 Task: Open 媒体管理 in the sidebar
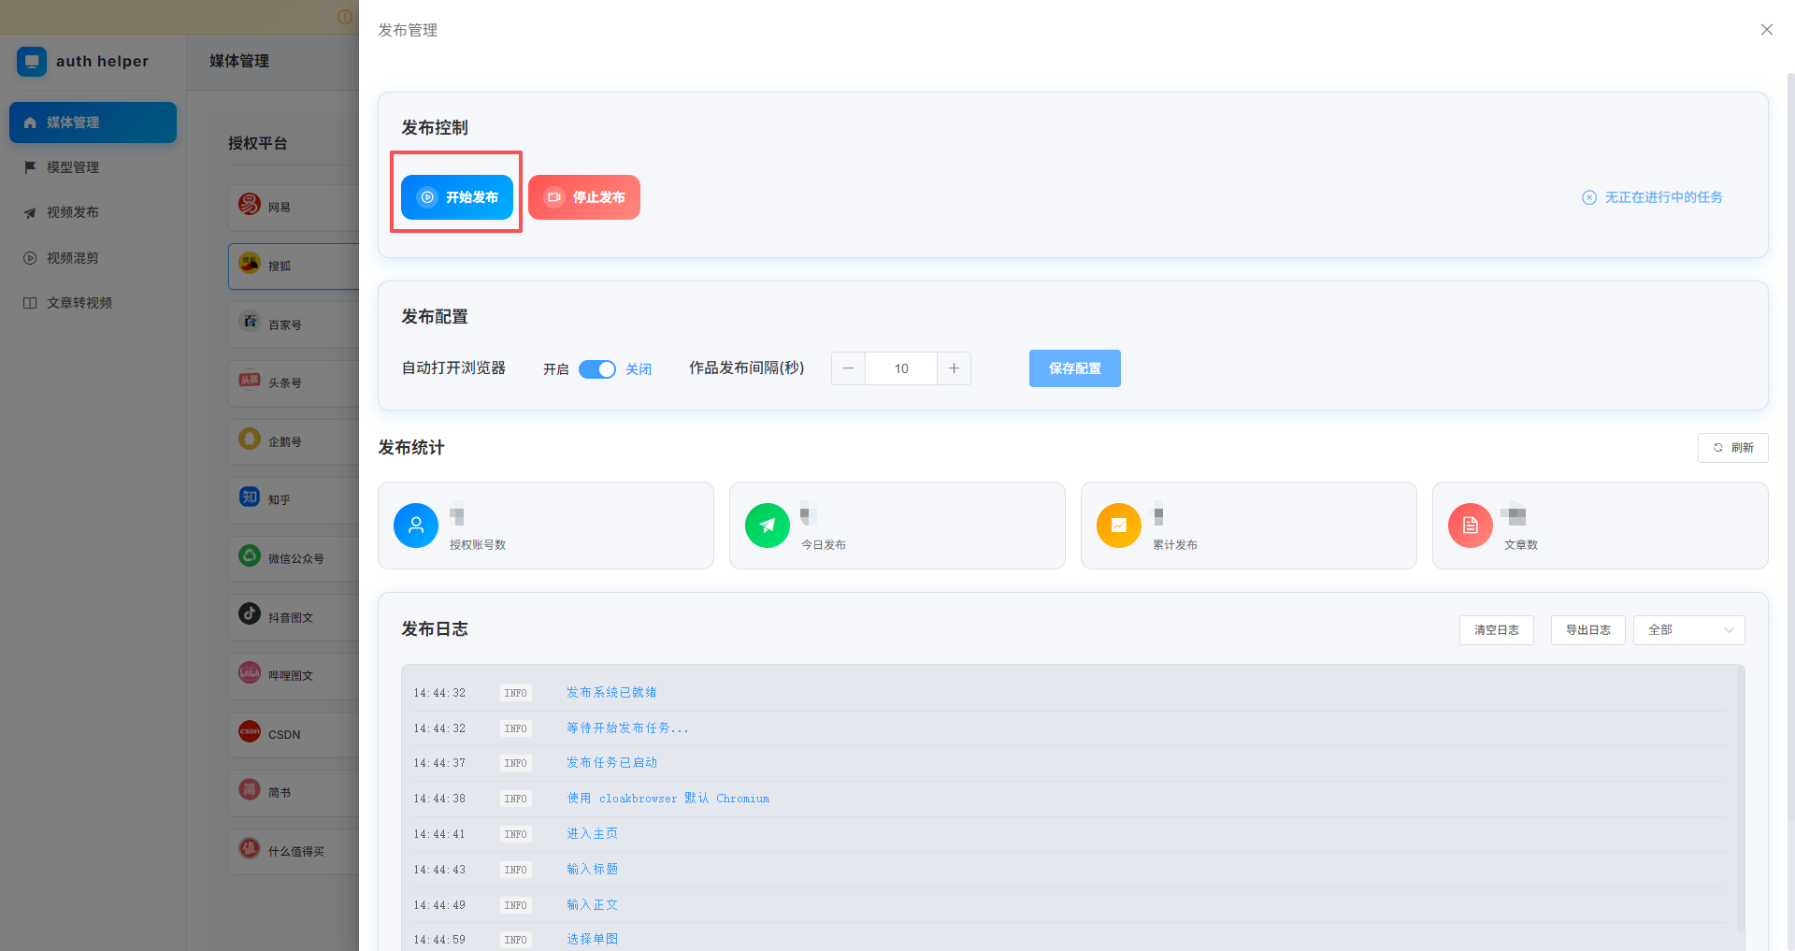[x=93, y=122]
